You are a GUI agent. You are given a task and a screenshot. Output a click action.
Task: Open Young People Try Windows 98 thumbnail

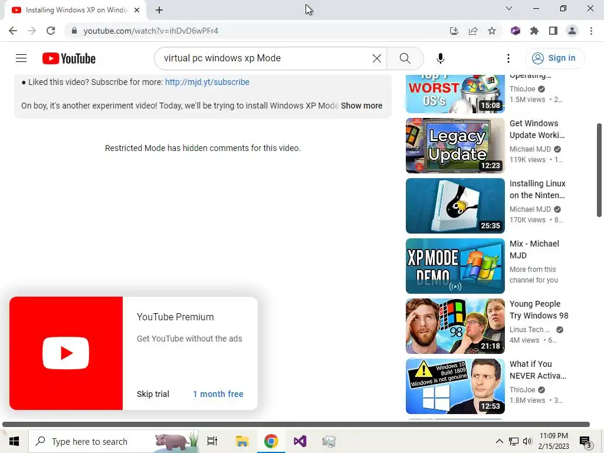(455, 326)
